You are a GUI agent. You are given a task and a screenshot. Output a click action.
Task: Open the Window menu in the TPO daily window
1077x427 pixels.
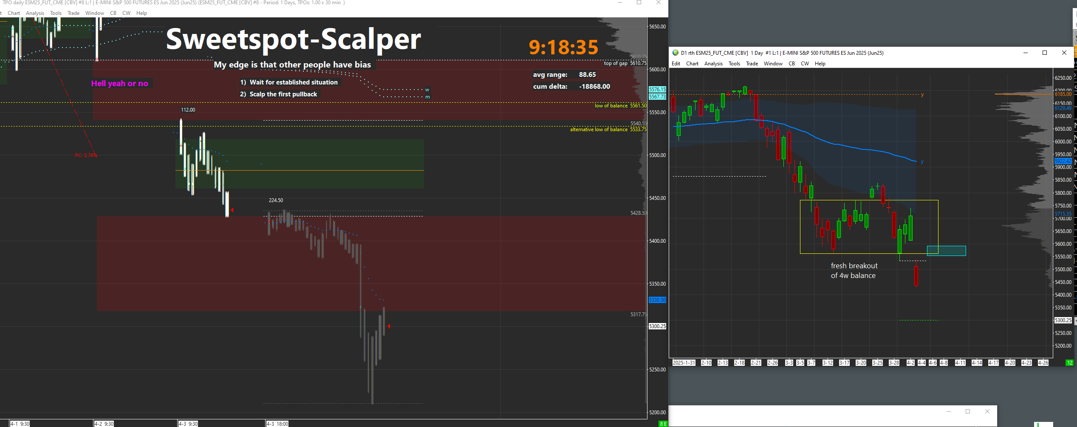pos(94,13)
